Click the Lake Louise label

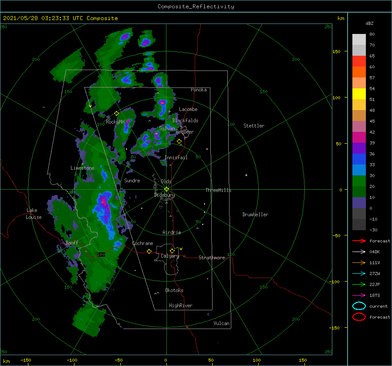pos(34,214)
